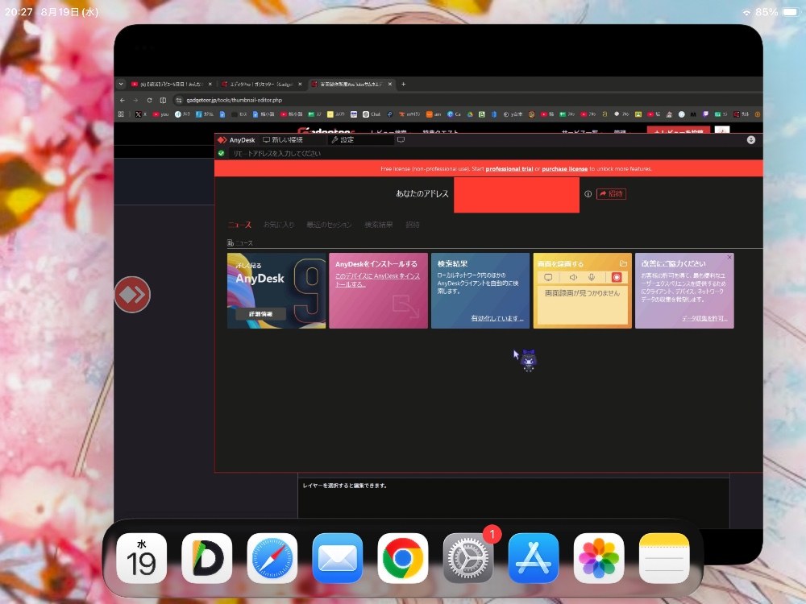The height and width of the screenshot is (604, 806).
Task: Open the 'you' YouTube bookmark
Action: pyautogui.click(x=161, y=114)
